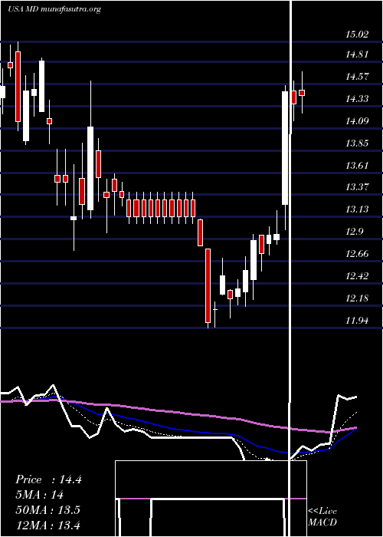Viewport: 383px width, 537px height.
Task: Click the 13.37 price axis label
Action: (x=358, y=187)
